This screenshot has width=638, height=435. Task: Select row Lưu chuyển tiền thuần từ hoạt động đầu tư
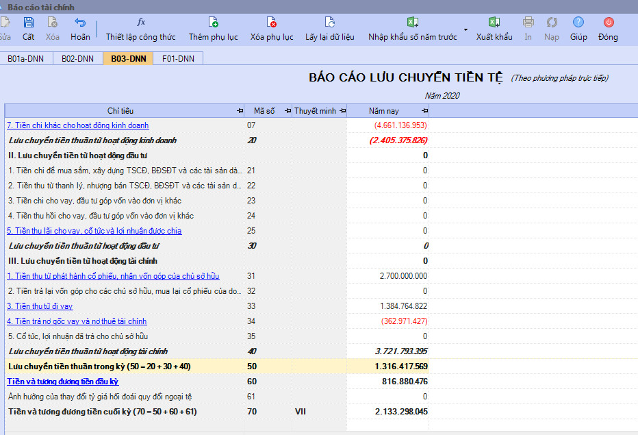point(217,246)
